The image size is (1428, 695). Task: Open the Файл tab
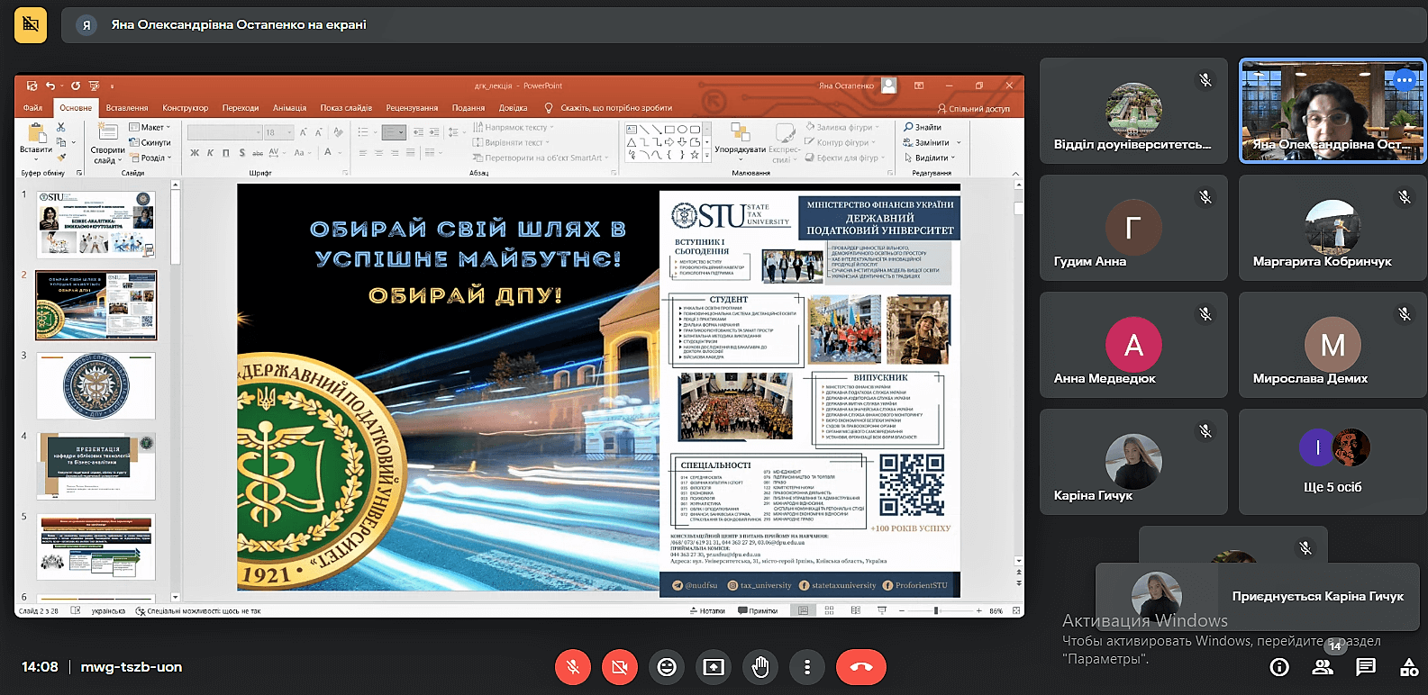[x=32, y=108]
